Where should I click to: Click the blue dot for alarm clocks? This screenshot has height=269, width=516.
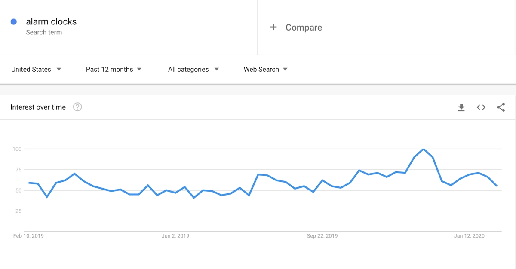pos(14,21)
